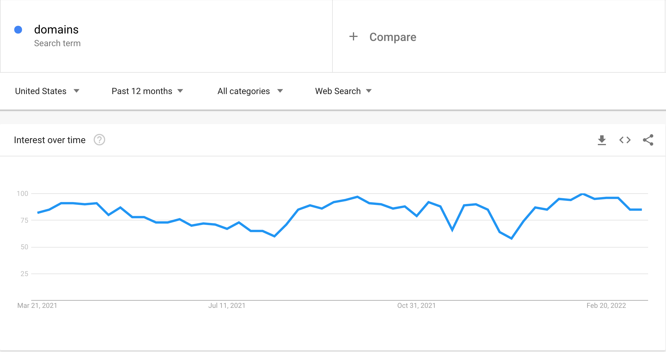
Task: Select the Oct 31, 2021 axis label
Action: [x=416, y=306]
